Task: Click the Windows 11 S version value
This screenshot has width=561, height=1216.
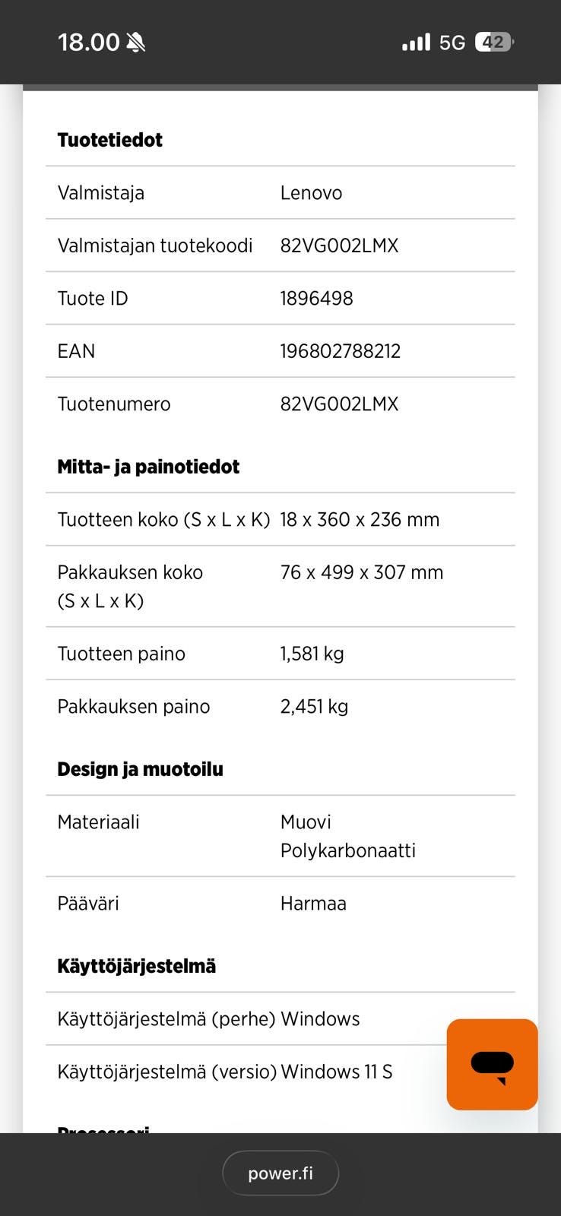Action: tap(336, 1072)
